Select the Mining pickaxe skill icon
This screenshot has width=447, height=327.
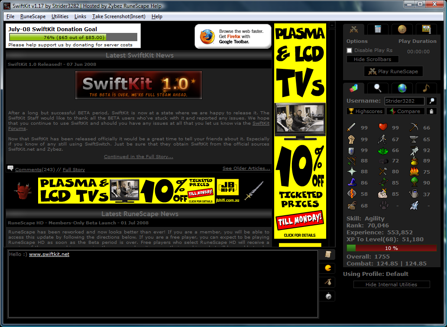tap(414, 127)
